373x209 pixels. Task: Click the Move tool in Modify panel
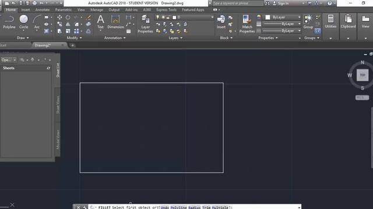tap(59, 17)
